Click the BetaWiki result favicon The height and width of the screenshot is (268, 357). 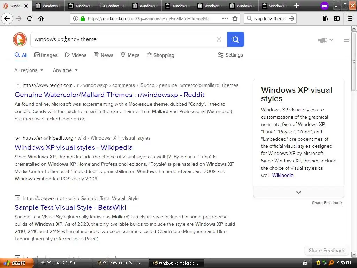[17, 198]
